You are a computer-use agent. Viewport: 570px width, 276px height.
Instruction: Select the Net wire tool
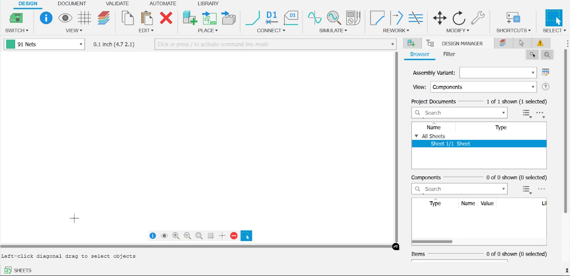[253, 18]
